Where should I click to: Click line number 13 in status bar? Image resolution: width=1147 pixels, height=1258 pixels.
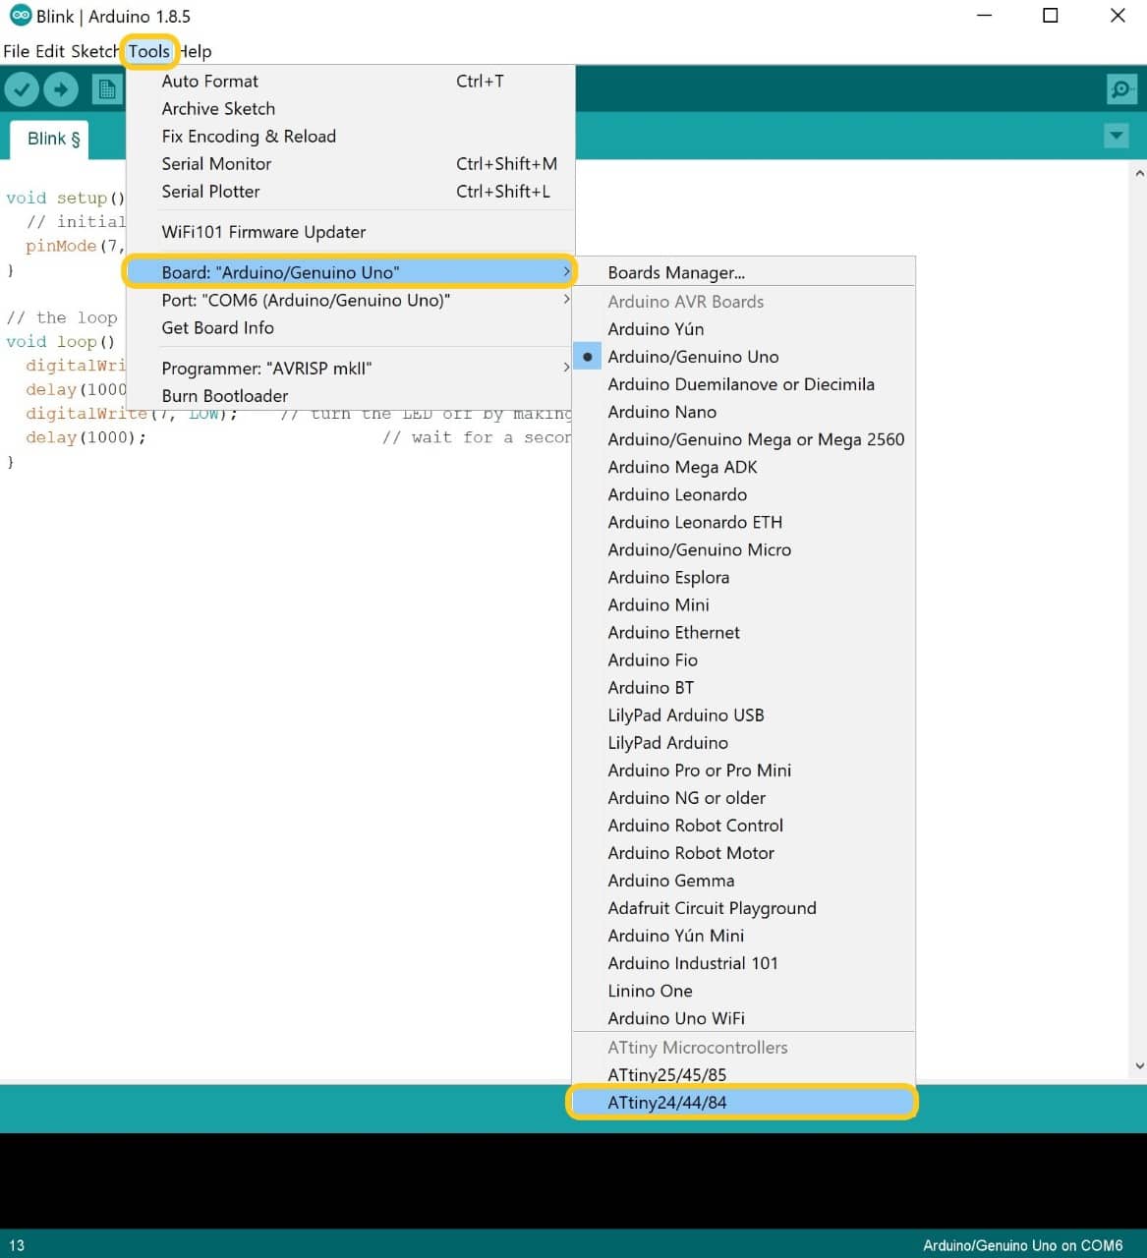pos(17,1245)
